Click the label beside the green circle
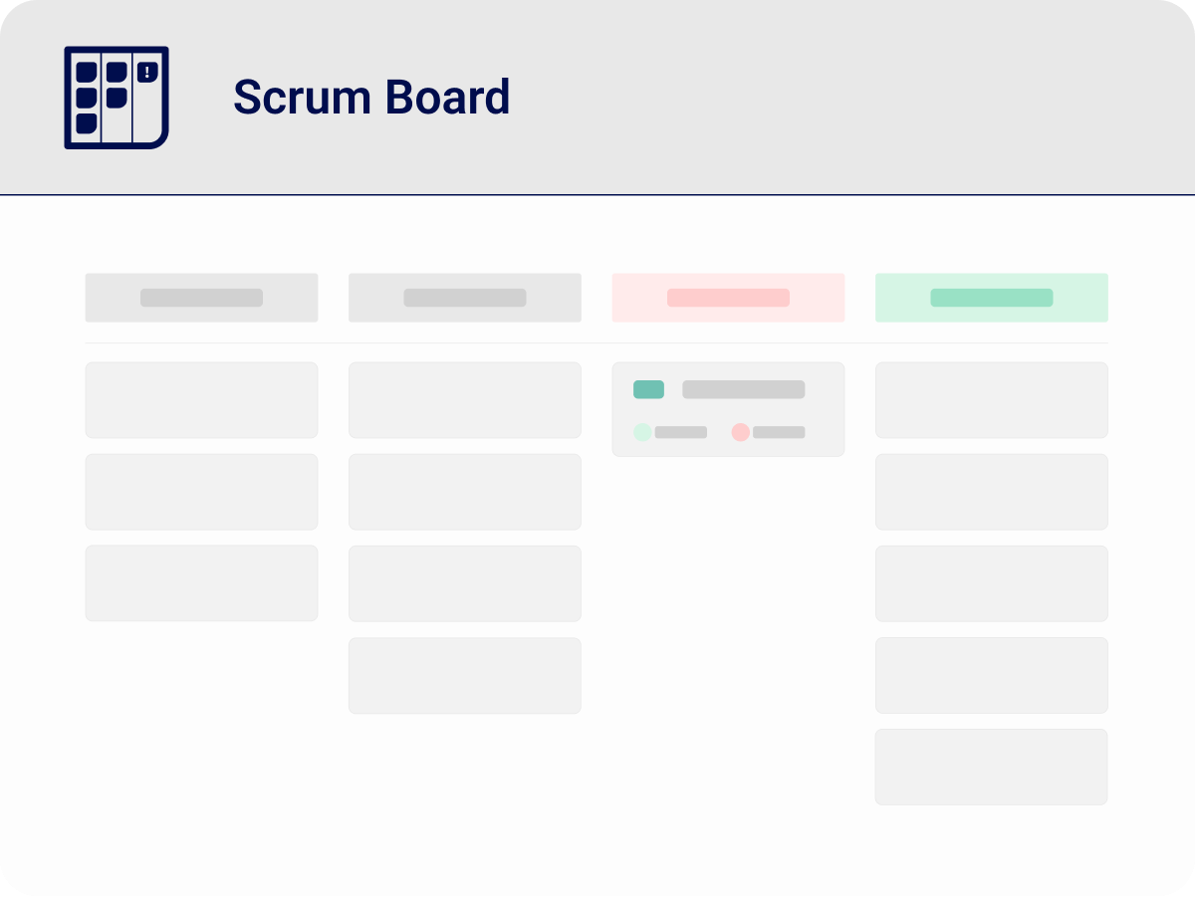The height and width of the screenshot is (897, 1196). 680,432
